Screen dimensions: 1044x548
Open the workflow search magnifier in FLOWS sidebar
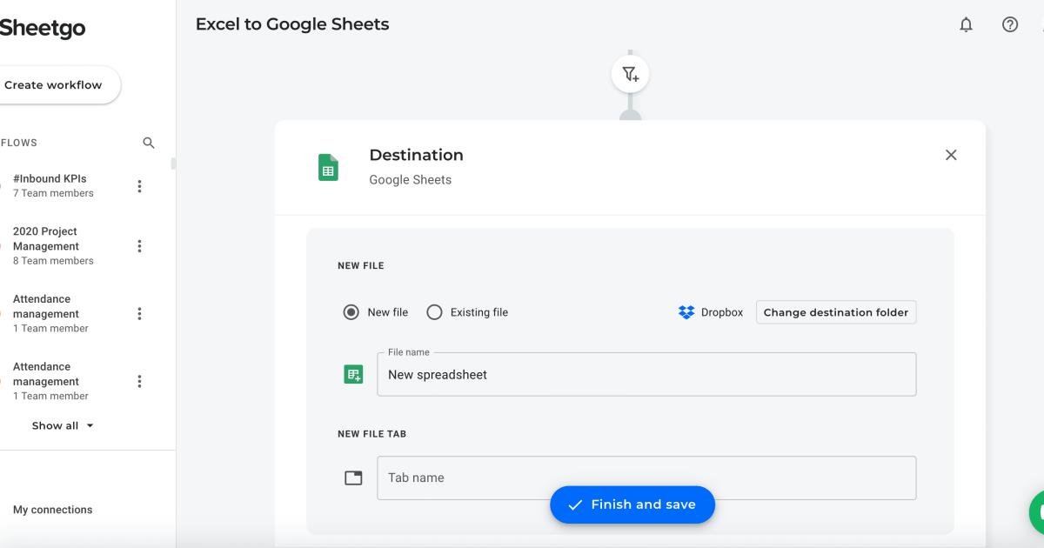[x=148, y=142]
